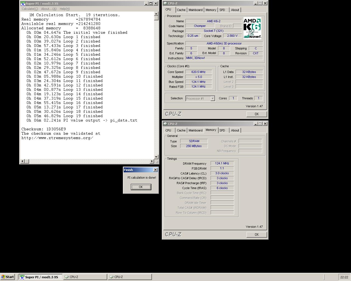The image size is (351, 281).
Task: Click the Checksum: 1D3056E9 line
Action: coord(44,129)
